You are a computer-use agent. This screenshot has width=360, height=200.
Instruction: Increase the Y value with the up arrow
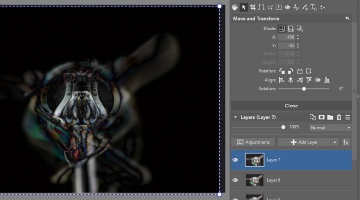pyautogui.click(x=298, y=44)
